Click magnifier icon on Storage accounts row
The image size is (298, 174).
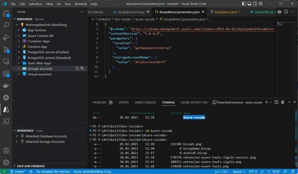tap(82, 68)
